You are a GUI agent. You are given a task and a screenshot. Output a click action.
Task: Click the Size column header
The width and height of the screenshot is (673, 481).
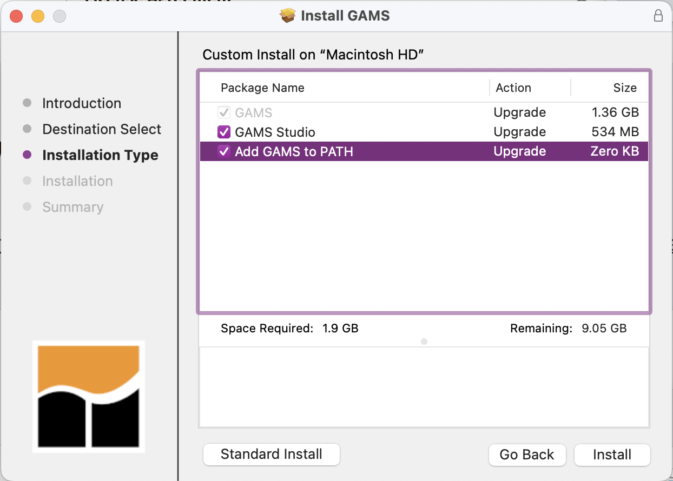pyautogui.click(x=625, y=87)
